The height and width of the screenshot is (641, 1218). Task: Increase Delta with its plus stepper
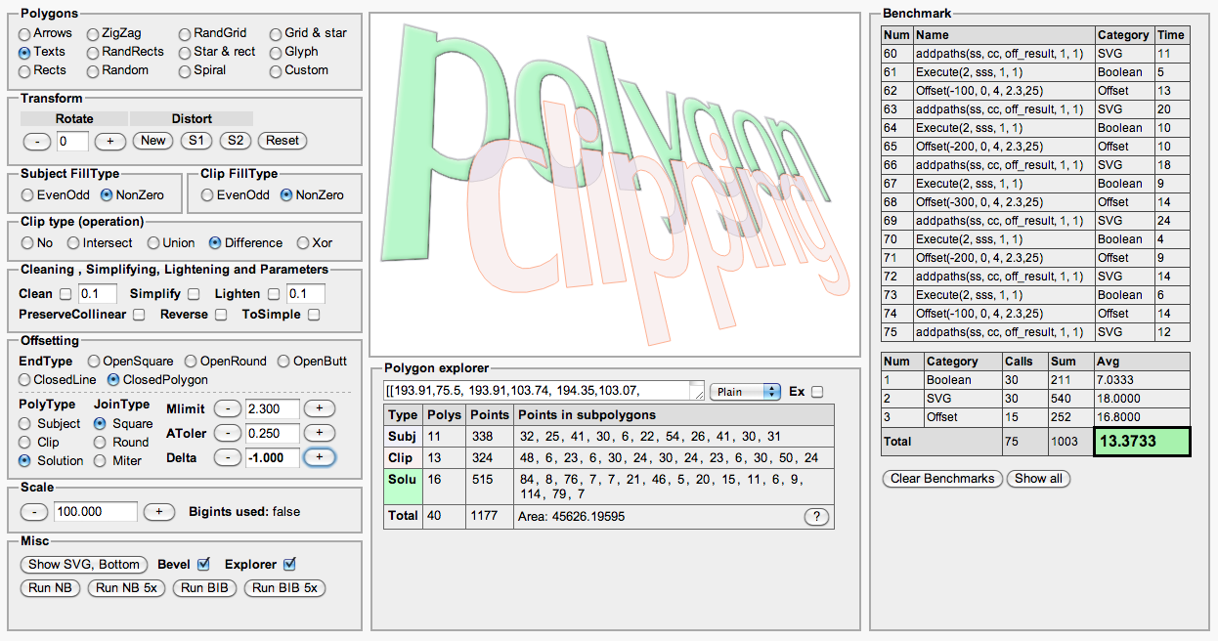[320, 456]
